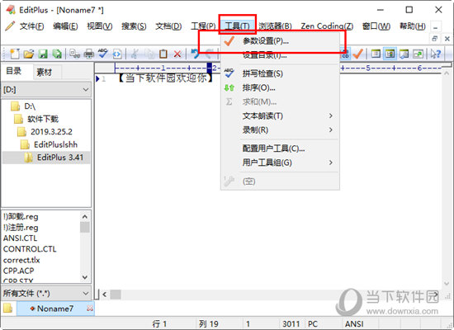Click the orange checkmark Preferences toolbar icon
454x330 pixels.
pos(358,54)
